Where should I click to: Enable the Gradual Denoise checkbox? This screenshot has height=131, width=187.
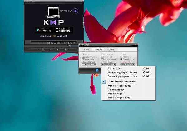[x=83, y=57]
